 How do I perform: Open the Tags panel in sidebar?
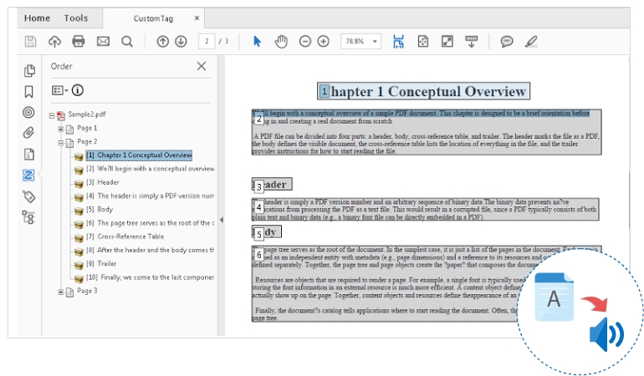point(29,196)
